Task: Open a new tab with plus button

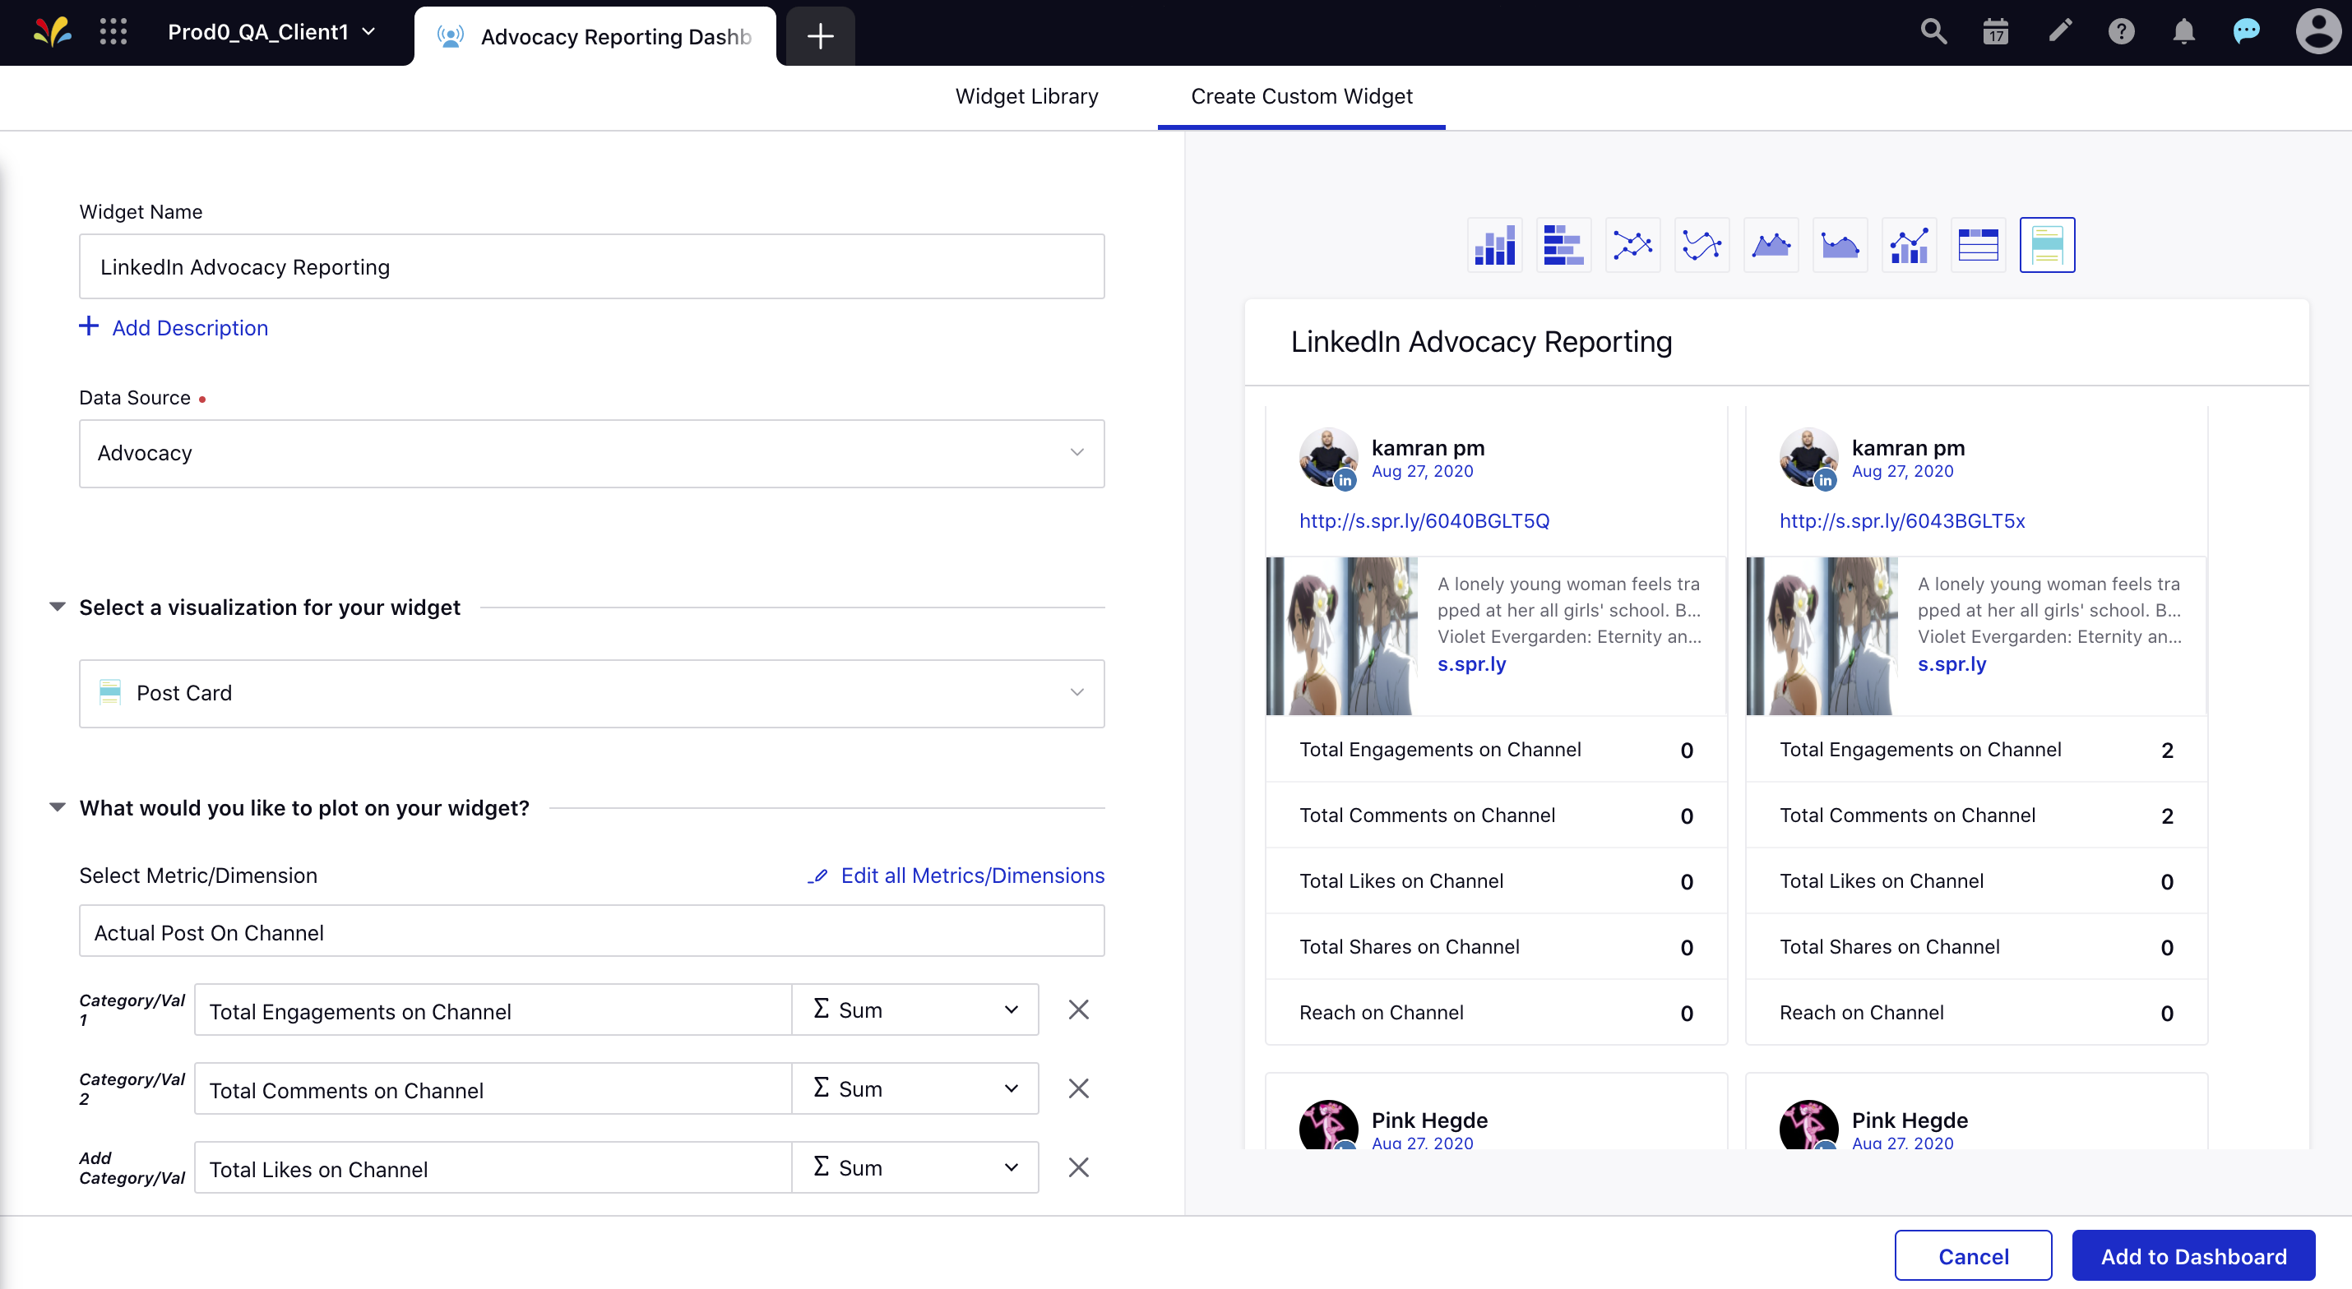Action: pos(820,36)
